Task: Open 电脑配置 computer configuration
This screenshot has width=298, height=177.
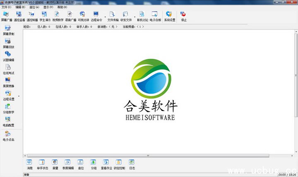Action: (x=8, y=121)
